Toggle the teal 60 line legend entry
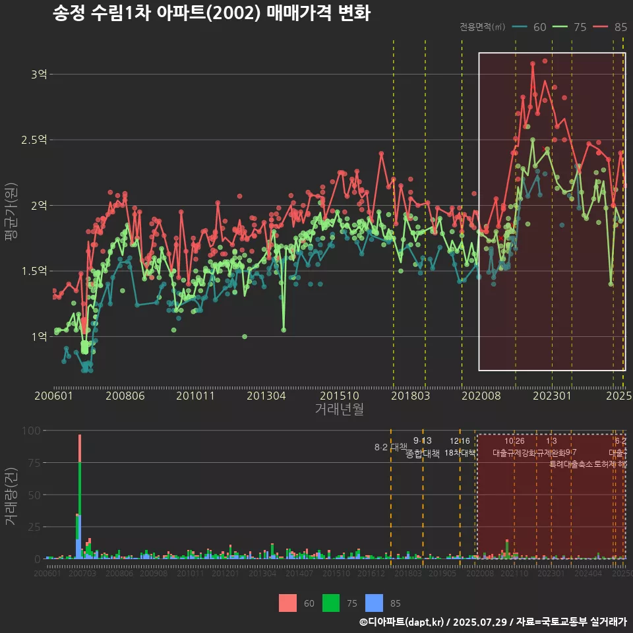Viewport: 633px width, 633px height. point(529,27)
